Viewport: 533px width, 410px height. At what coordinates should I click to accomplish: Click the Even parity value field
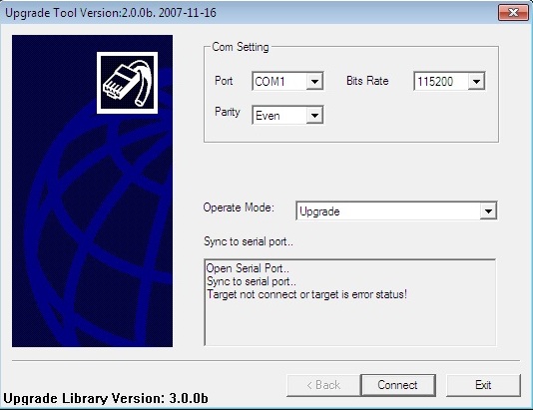279,115
